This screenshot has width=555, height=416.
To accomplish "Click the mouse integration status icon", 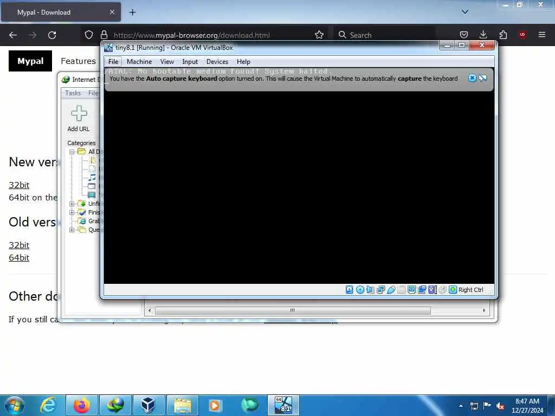I will 442,290.
